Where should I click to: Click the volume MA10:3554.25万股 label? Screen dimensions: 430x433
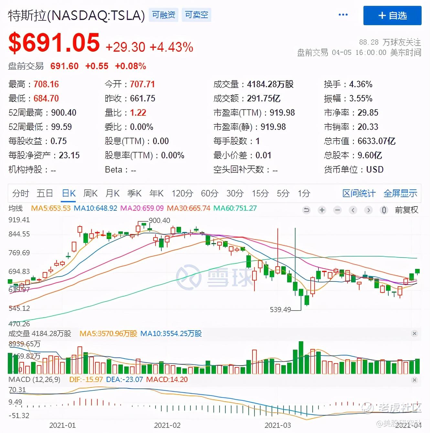pos(171,333)
